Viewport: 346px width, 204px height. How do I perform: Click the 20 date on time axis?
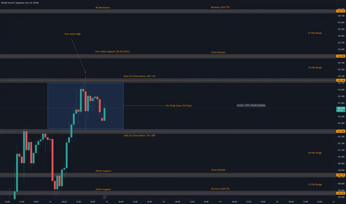click(x=277, y=201)
